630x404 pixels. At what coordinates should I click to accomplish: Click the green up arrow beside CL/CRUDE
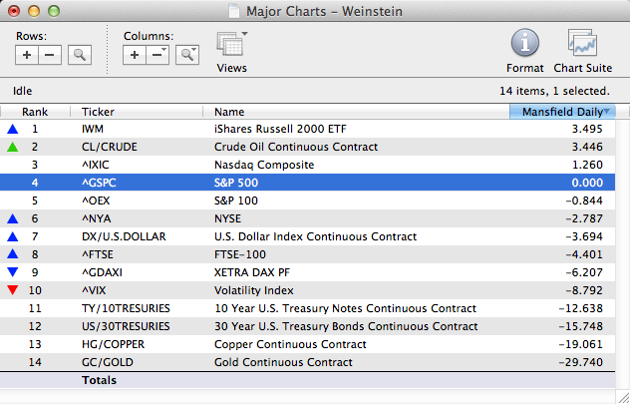coord(12,147)
